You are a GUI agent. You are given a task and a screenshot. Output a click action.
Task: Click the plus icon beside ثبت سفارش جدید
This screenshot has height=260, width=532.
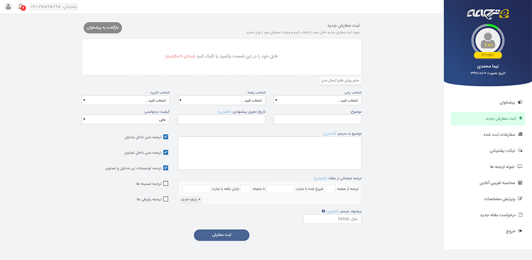pos(521,118)
